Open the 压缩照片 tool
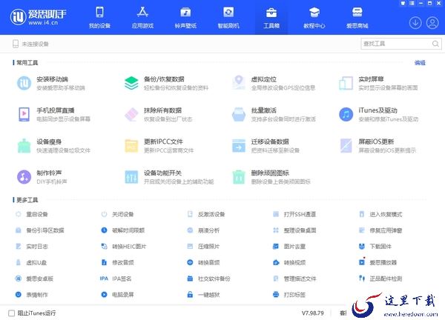This screenshot has width=445, height=320. tap(203, 247)
